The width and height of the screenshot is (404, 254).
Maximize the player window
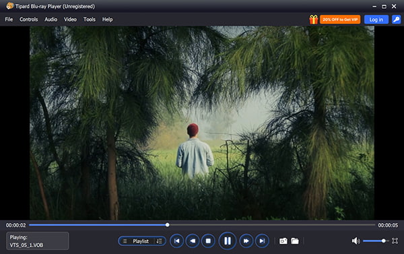384,7
